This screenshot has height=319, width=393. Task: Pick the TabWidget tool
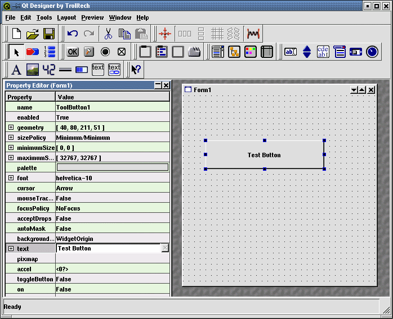[194, 52]
